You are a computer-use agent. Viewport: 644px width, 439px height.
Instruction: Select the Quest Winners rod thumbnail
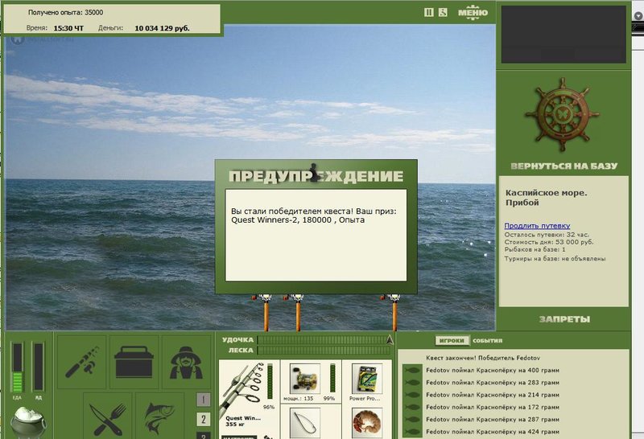(242, 390)
